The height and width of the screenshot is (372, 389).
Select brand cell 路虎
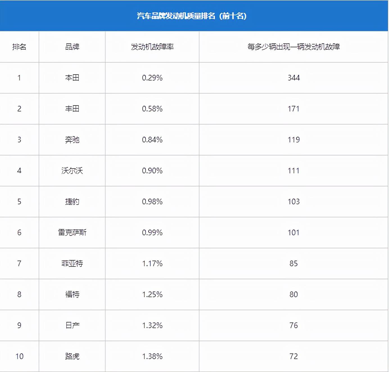[72, 356]
